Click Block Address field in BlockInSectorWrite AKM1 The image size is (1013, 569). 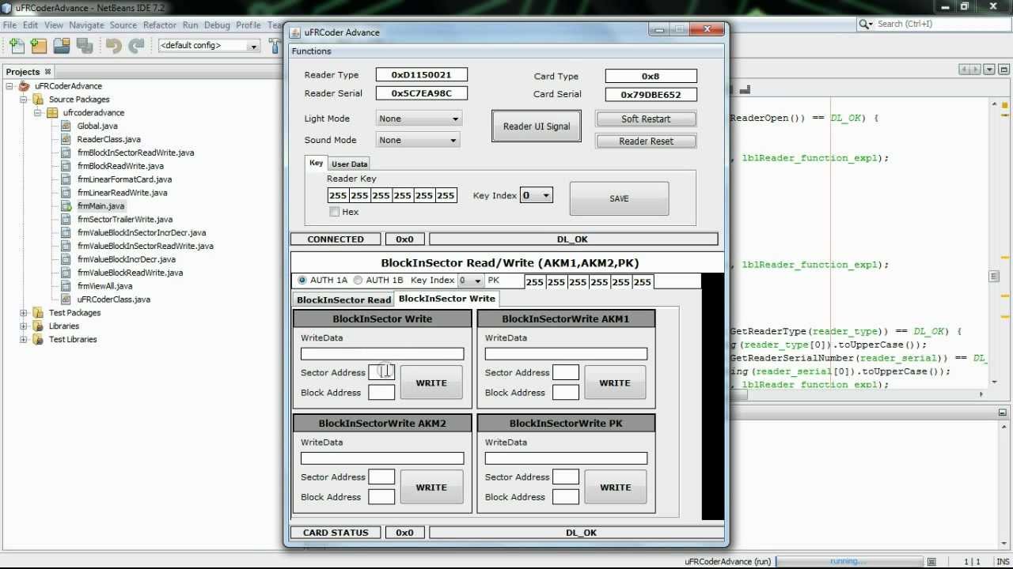[566, 393]
